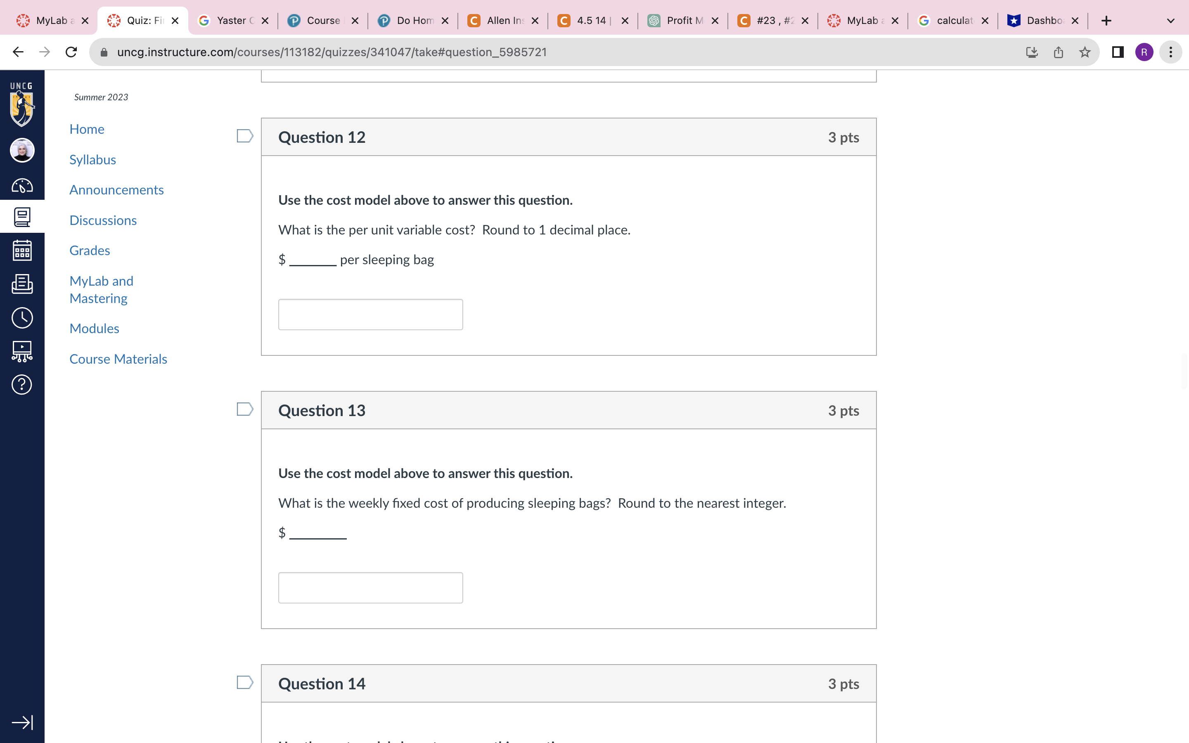This screenshot has height=743, width=1189.
Task: Open the Chrome three-dot menu
Action: [1171, 52]
